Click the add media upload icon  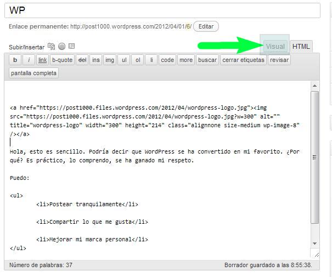click(x=52, y=47)
